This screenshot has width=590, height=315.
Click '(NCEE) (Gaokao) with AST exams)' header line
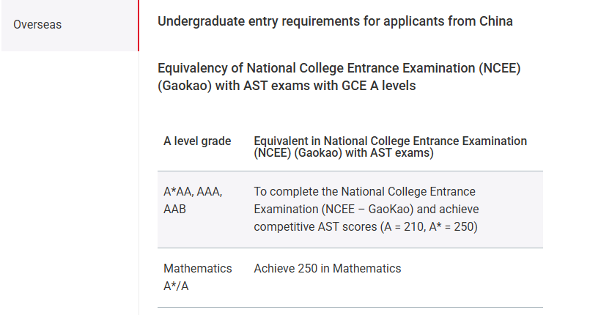coord(344,153)
